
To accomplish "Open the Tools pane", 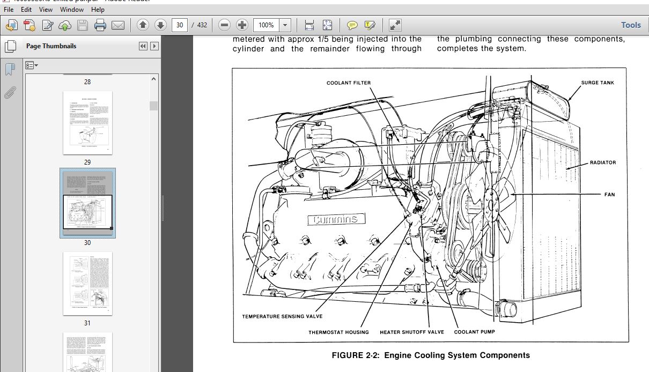I will (x=631, y=25).
